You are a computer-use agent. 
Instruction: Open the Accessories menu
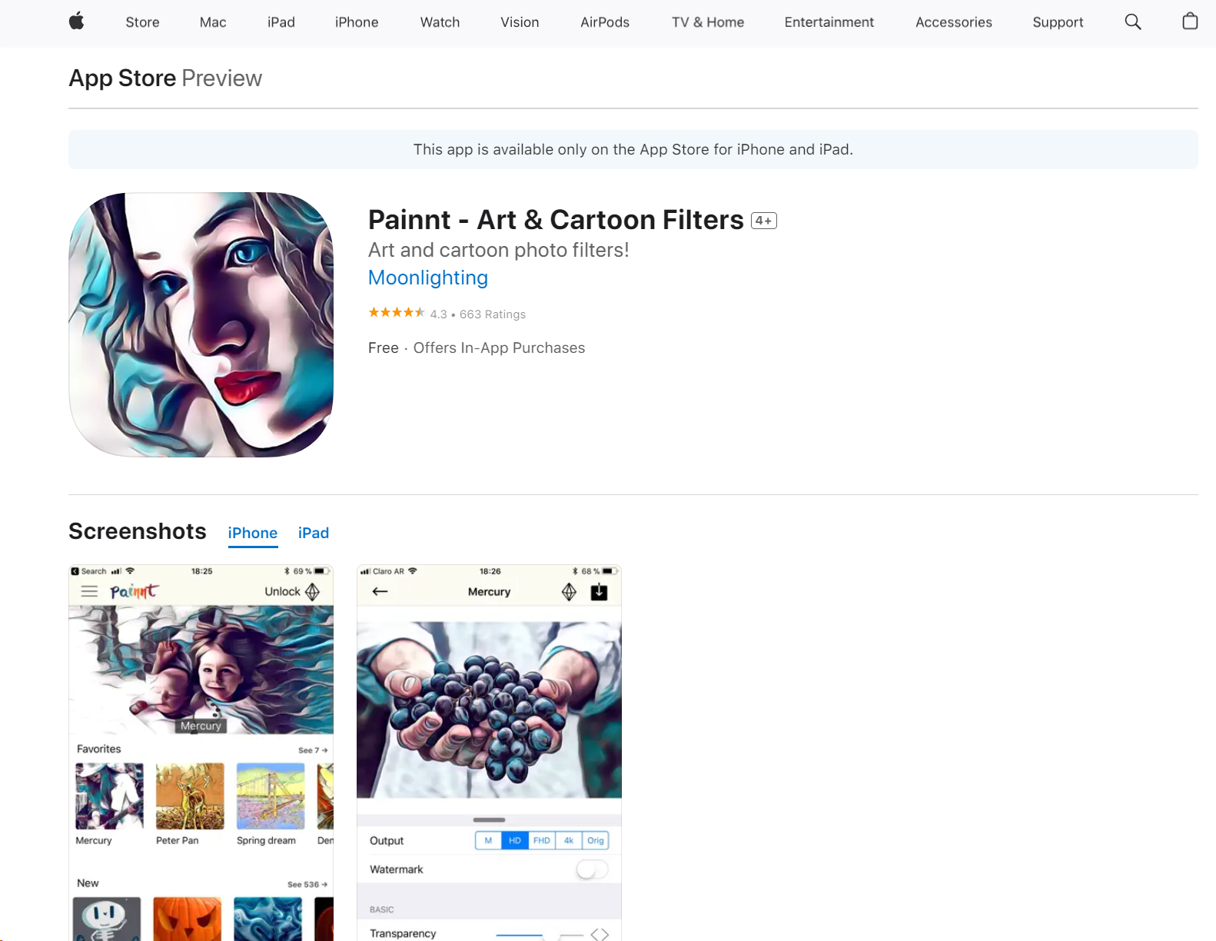coord(954,22)
